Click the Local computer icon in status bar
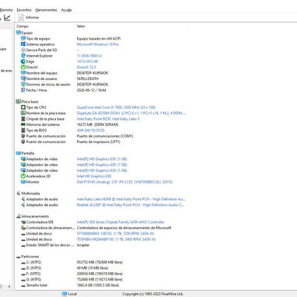This screenshot has width=297, height=297. pos(65,294)
